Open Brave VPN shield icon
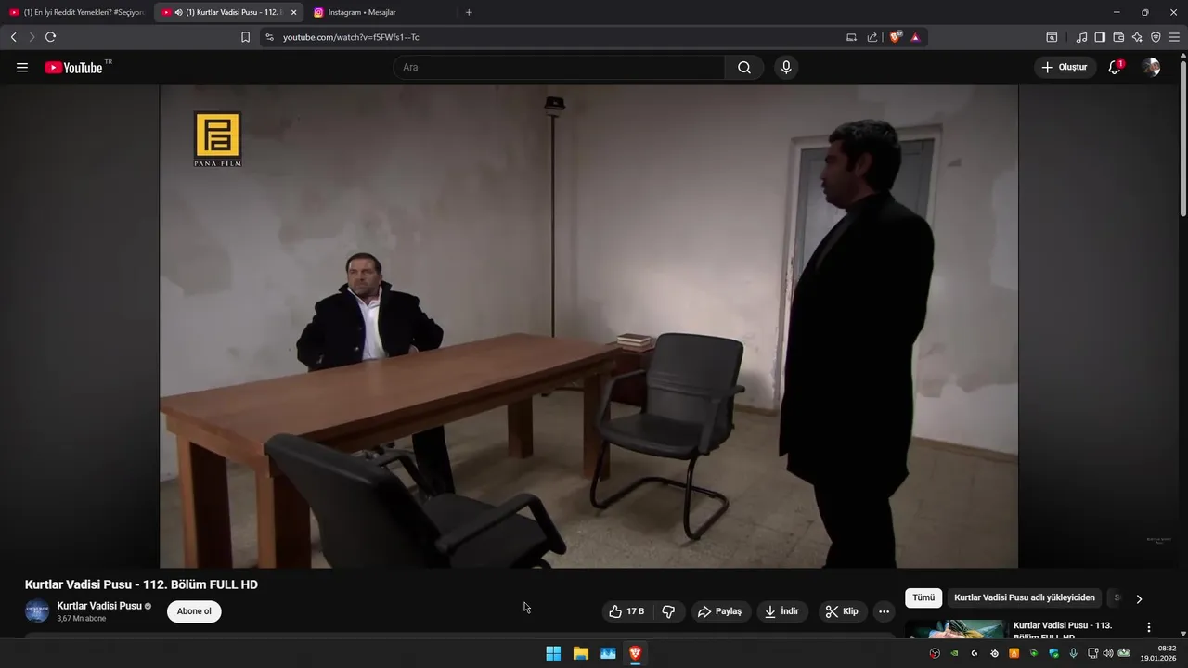The image size is (1188, 668). click(x=1156, y=37)
